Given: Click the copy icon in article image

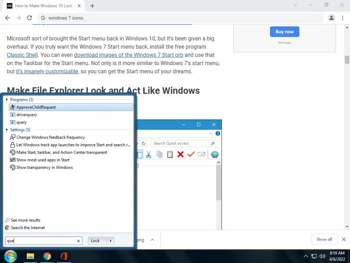Looking at the screenshot, I should pyautogui.click(x=159, y=154).
